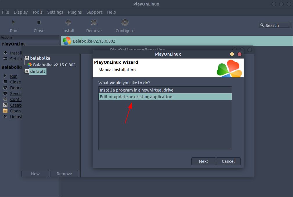Cancel the PlayOnLinux Wizard

point(228,161)
